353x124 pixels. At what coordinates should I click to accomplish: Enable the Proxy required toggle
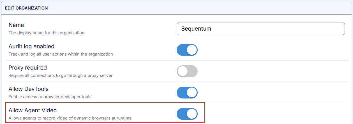tap(187, 71)
